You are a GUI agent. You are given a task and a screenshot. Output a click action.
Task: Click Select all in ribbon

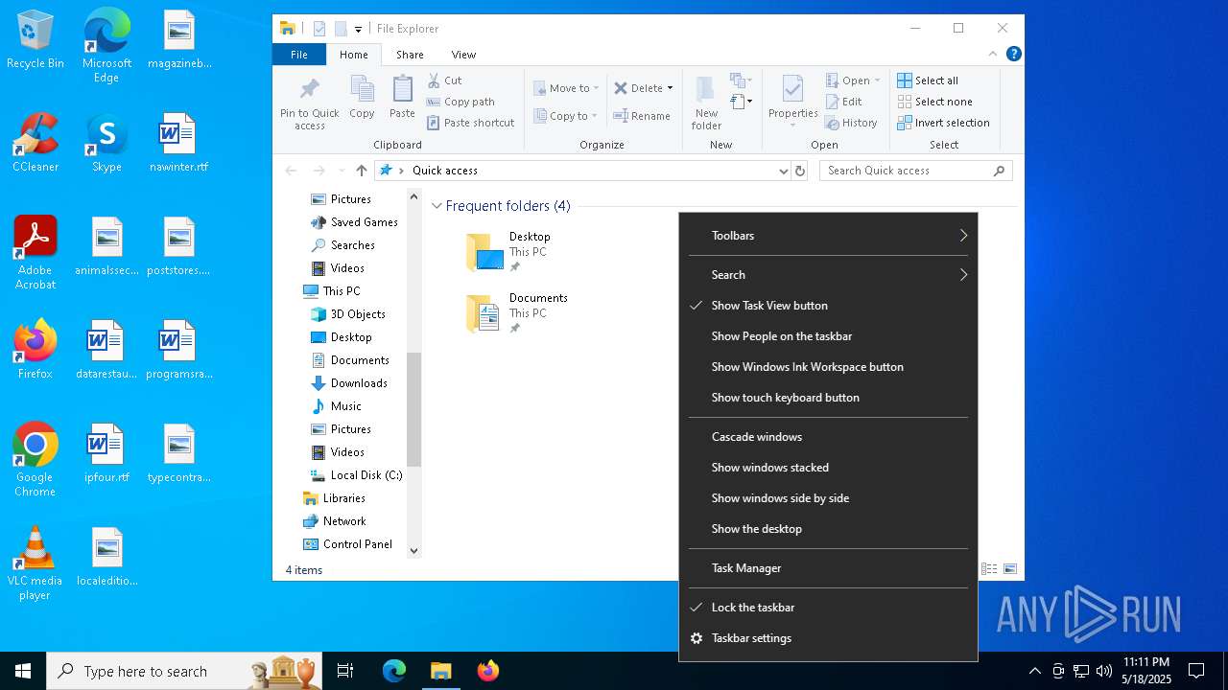coord(928,80)
